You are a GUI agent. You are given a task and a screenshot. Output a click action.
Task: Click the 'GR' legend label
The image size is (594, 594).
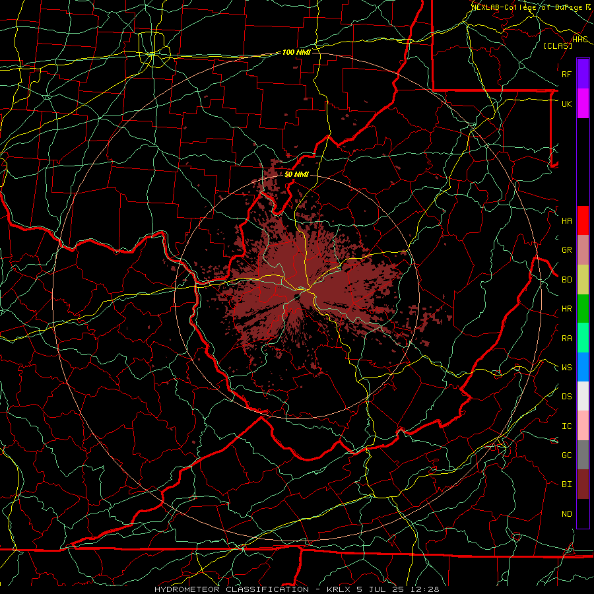click(567, 250)
